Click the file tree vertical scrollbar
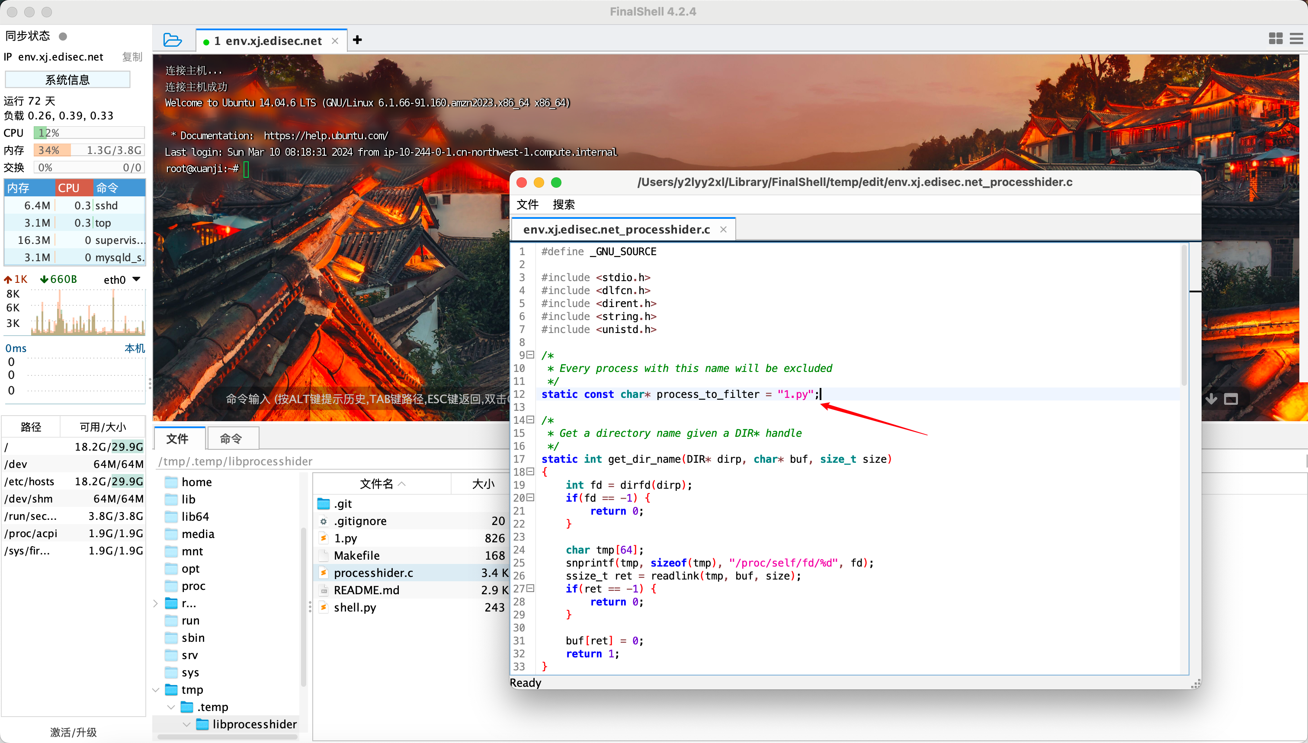 (x=303, y=607)
